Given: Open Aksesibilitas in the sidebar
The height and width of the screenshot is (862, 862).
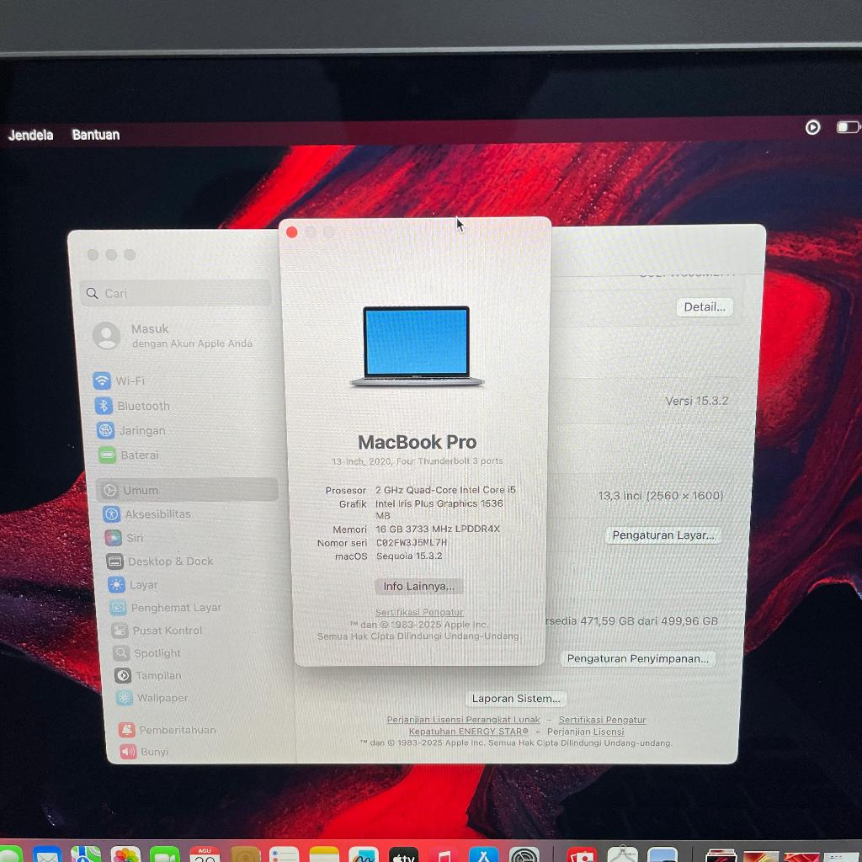Looking at the screenshot, I should click(x=157, y=513).
